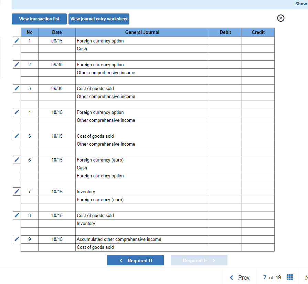Image resolution: width=308 pixels, height=284 pixels.
Task: Click debit cell for entry 7 Inventory
Action: [x=225, y=192]
